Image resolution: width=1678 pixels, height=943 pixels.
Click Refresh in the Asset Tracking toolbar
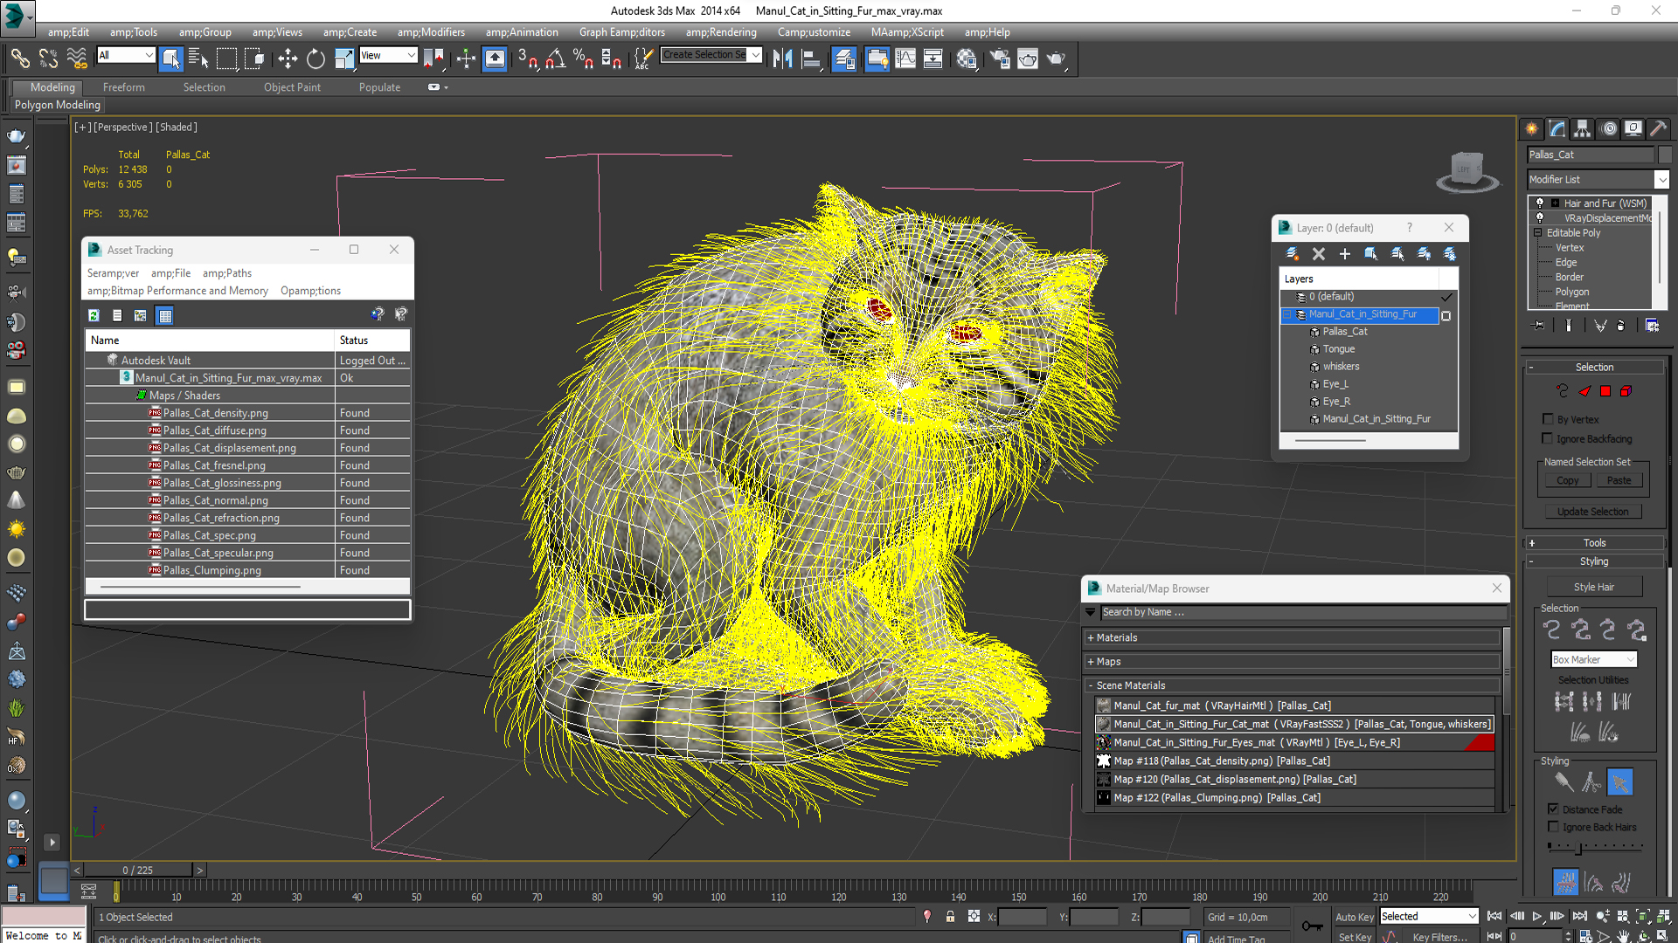94,315
